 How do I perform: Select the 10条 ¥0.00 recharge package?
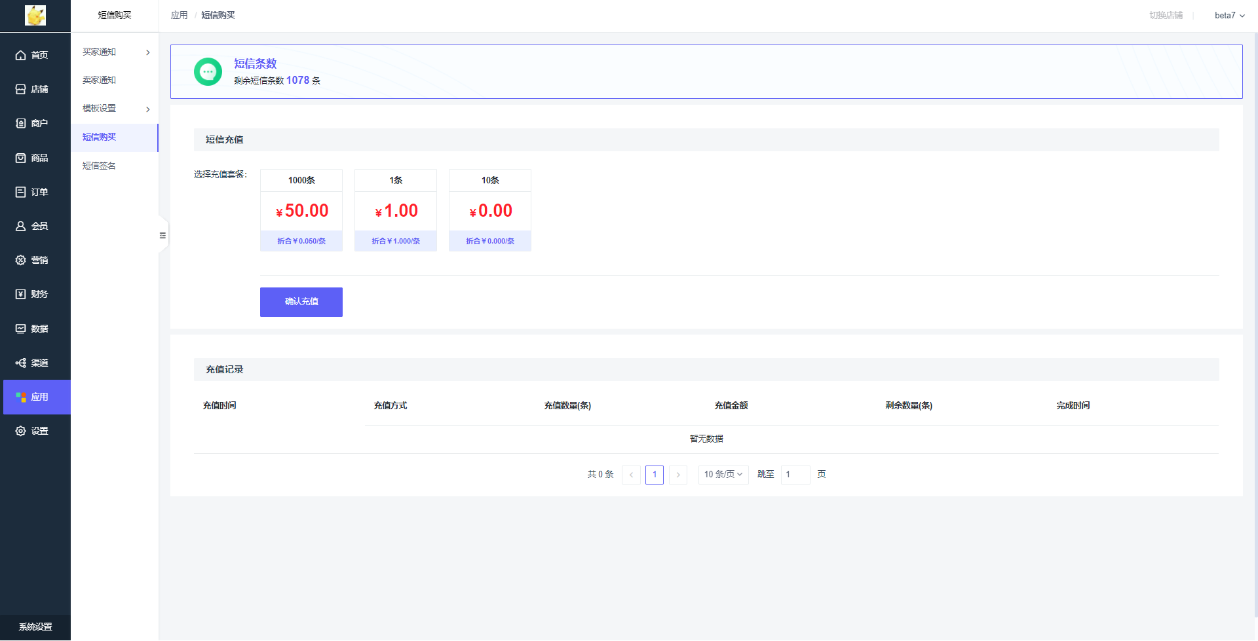490,210
